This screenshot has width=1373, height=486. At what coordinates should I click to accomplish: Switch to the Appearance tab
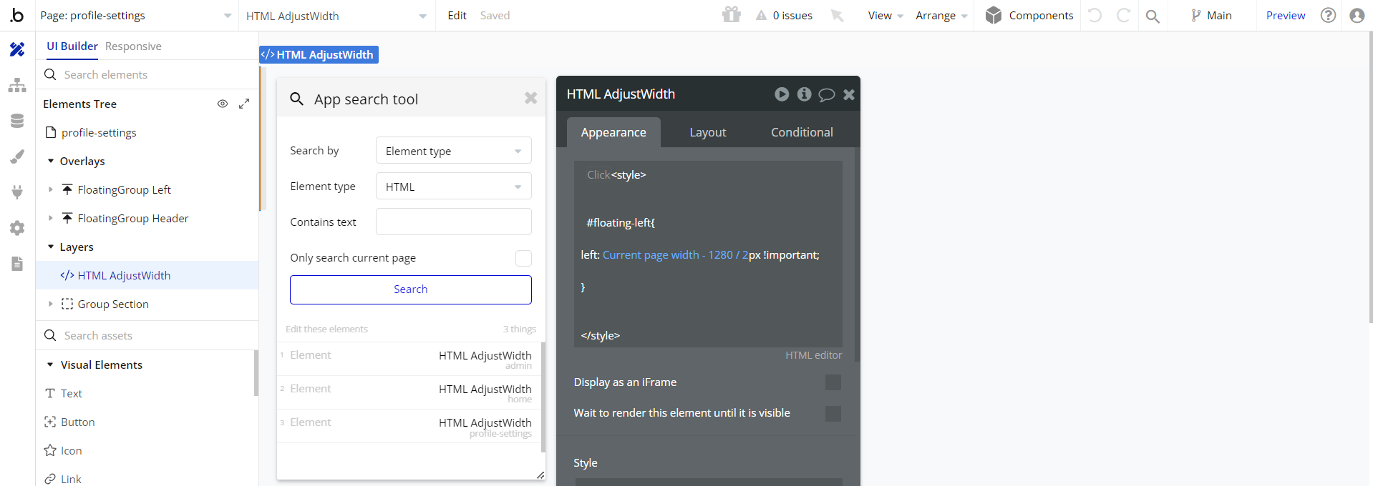[x=613, y=132]
